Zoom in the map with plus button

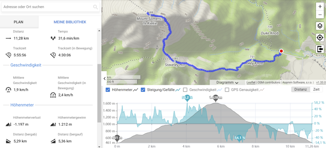320,7
